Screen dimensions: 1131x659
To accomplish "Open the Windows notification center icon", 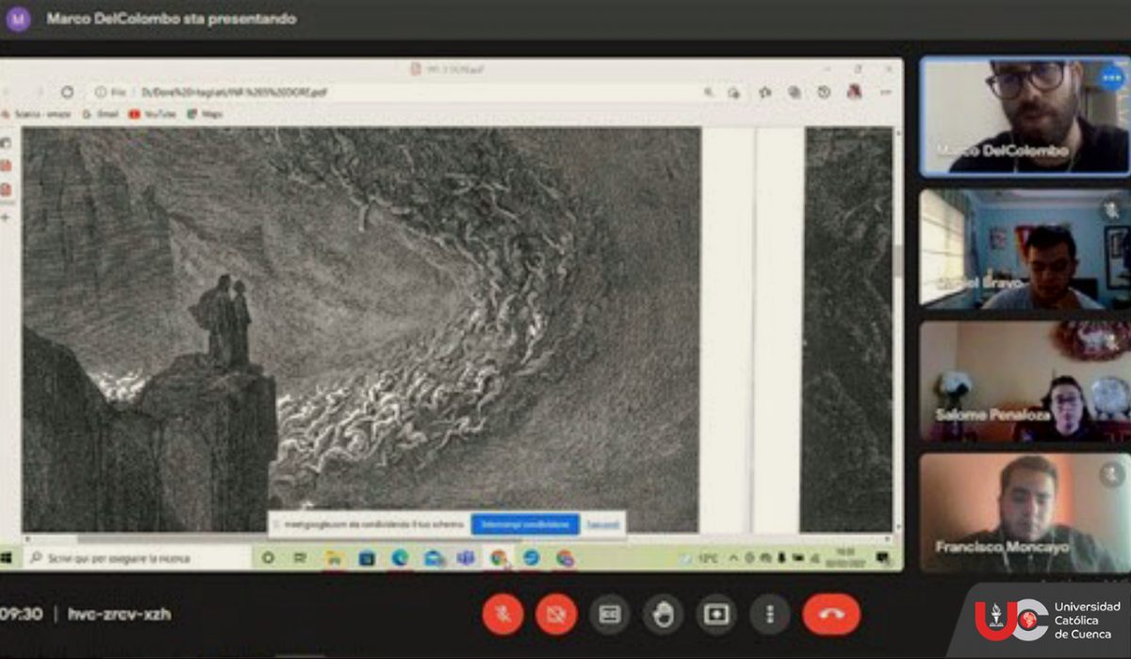I will click(883, 558).
